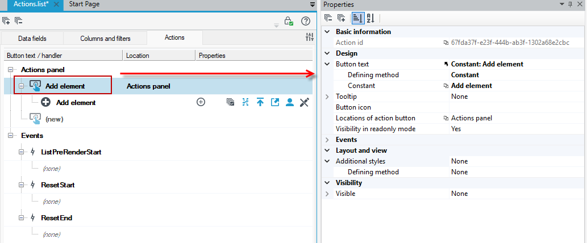Click expand all icon in Actions.list toolbar
587x243 pixels.
click(6, 20)
